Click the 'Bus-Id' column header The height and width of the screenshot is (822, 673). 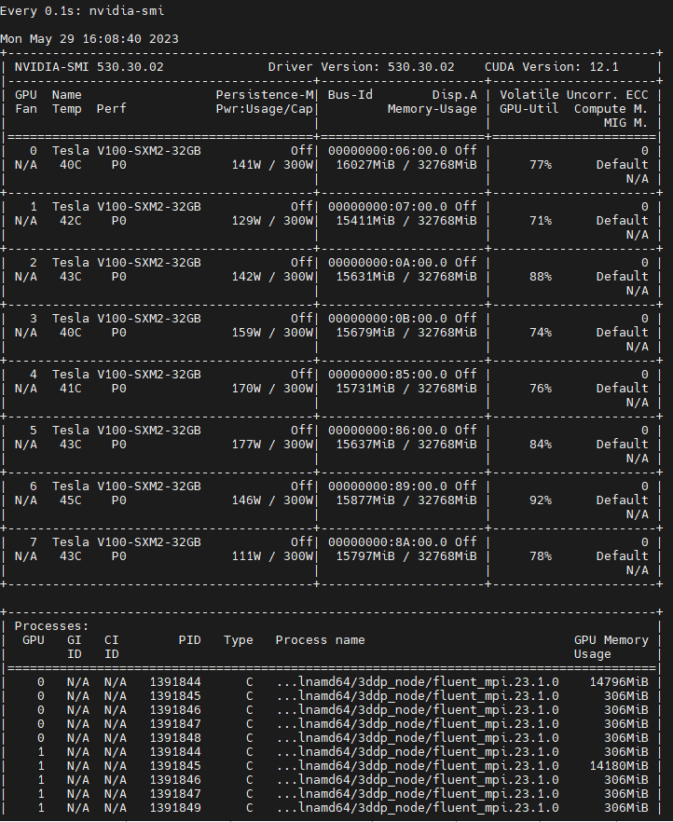[x=350, y=95]
